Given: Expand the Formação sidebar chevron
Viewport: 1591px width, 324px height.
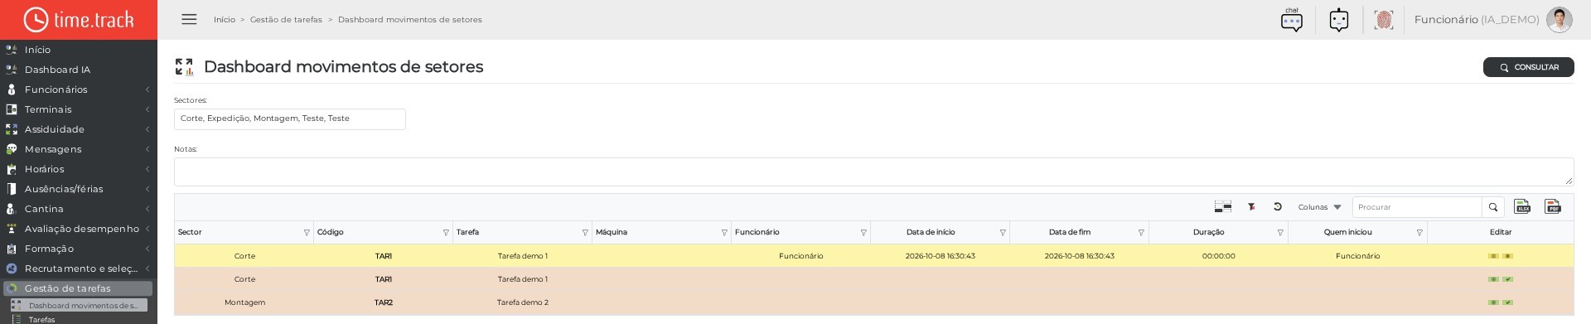Looking at the screenshot, I should pos(147,249).
